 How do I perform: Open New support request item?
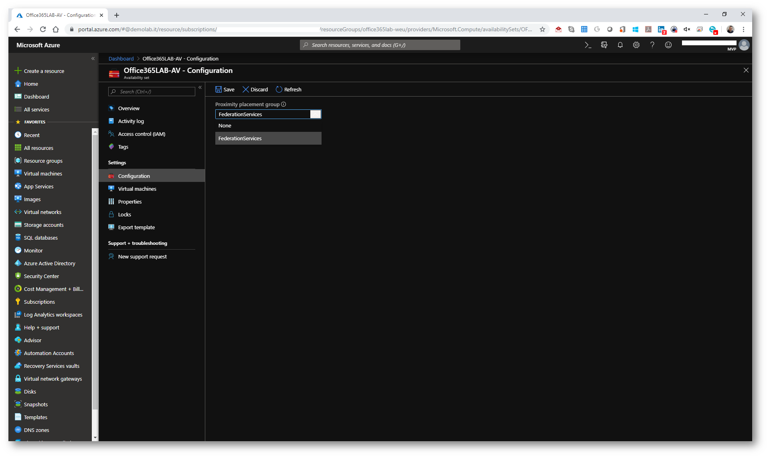[x=142, y=256]
